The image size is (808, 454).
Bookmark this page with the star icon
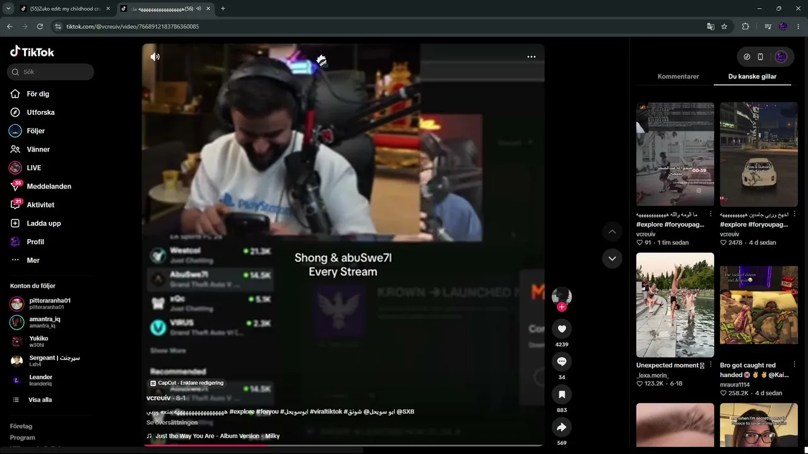pos(724,26)
